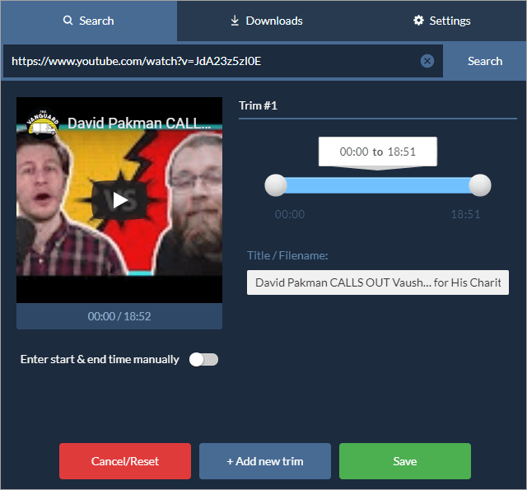Click the green Save button
Image resolution: width=527 pixels, height=490 pixels.
click(x=404, y=461)
